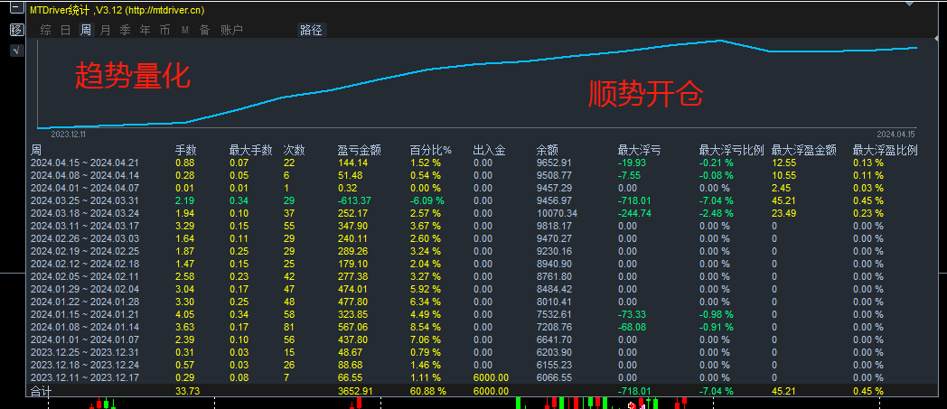
Task: Click the lots value 4.05
Action: click(184, 314)
